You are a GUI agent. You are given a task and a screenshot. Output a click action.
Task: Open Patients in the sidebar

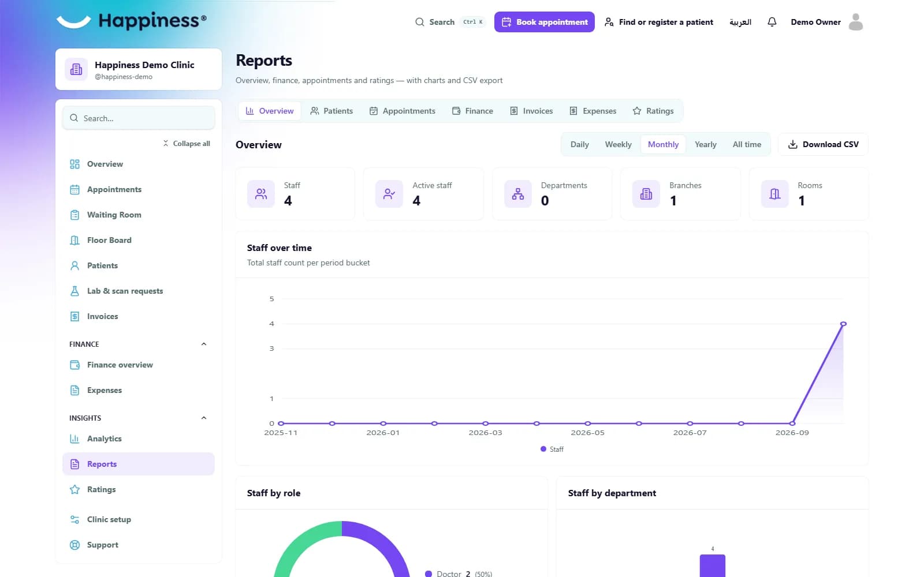pos(139,265)
